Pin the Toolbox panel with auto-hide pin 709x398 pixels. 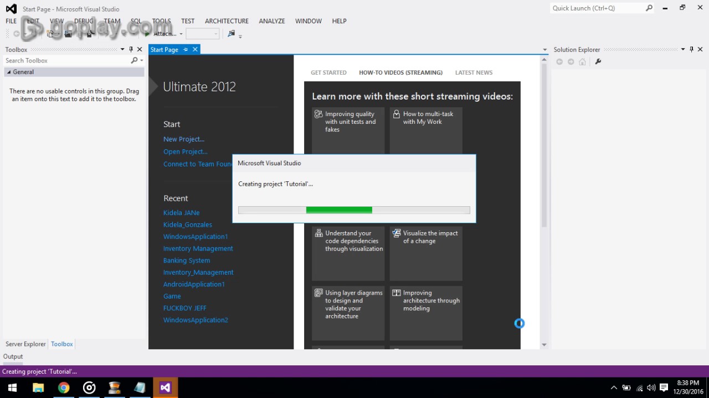[x=131, y=49]
